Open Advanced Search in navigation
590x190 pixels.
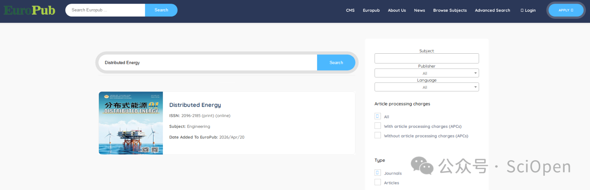point(492,10)
